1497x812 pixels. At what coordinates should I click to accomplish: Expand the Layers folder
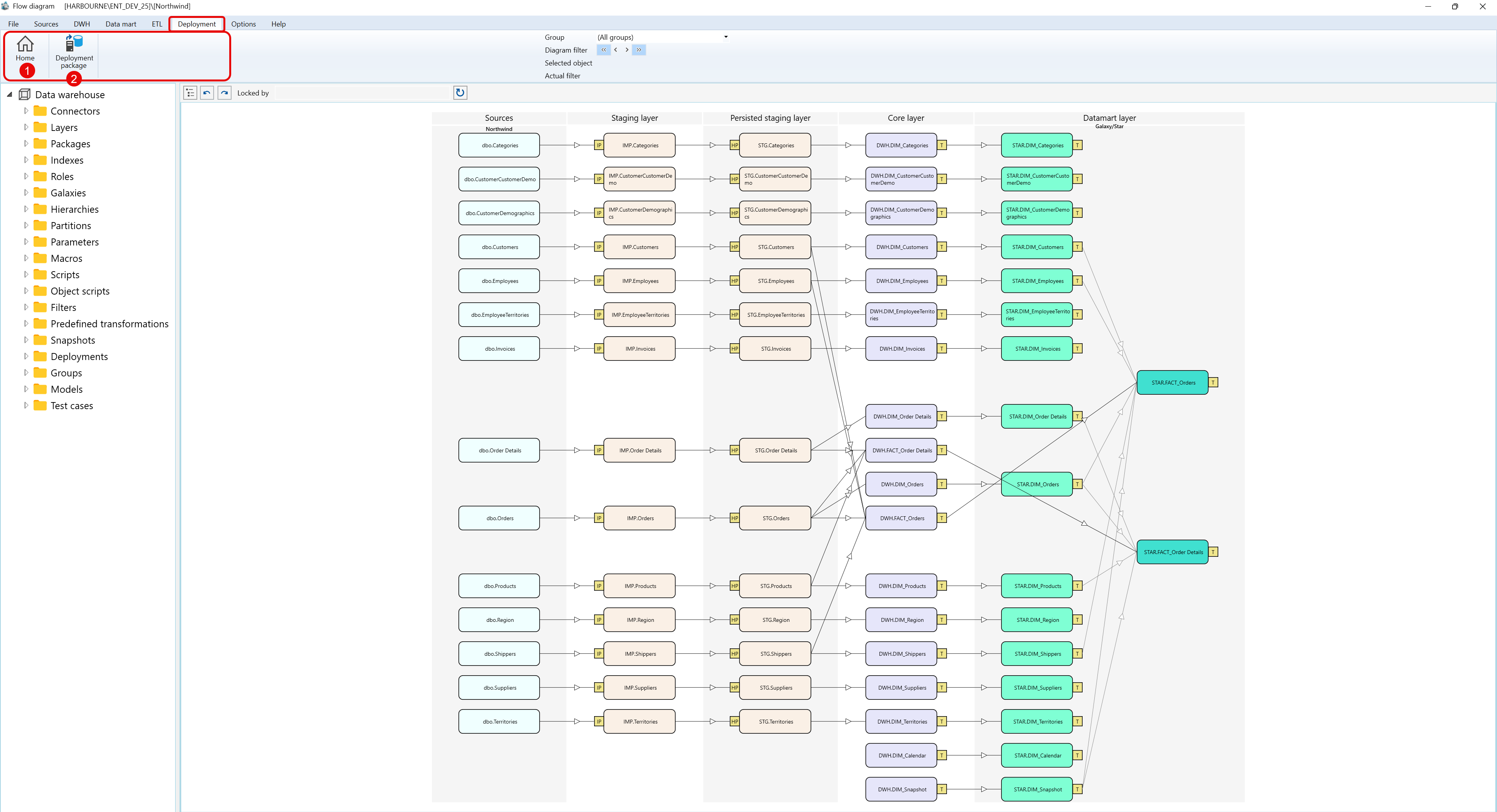[26, 127]
